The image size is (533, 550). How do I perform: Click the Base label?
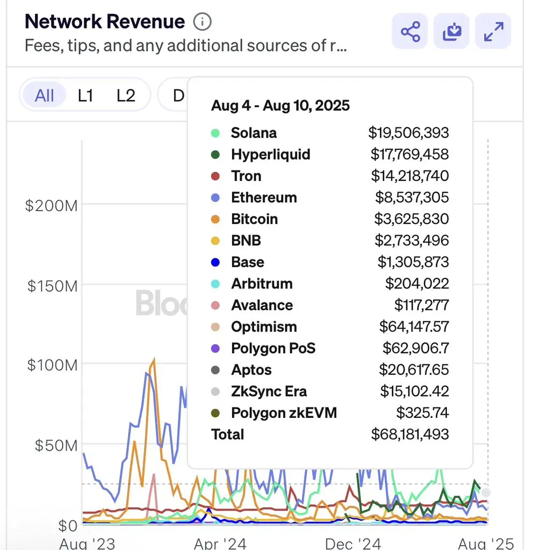(247, 262)
